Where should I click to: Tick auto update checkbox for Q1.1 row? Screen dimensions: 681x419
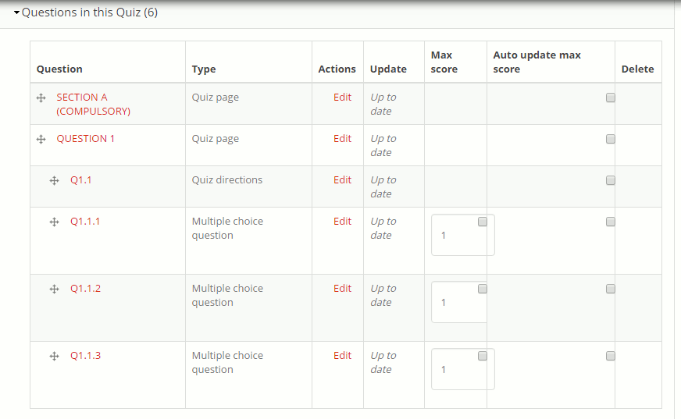click(x=611, y=180)
